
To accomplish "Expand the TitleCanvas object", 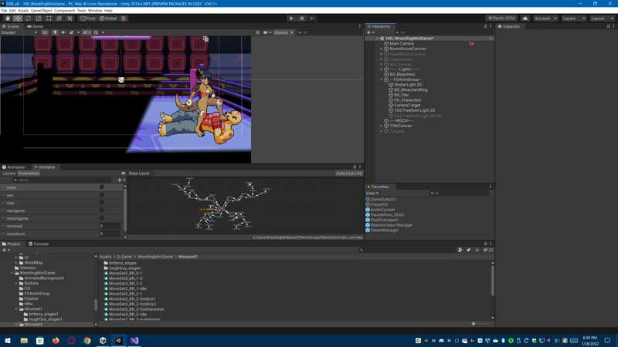I will (x=382, y=126).
